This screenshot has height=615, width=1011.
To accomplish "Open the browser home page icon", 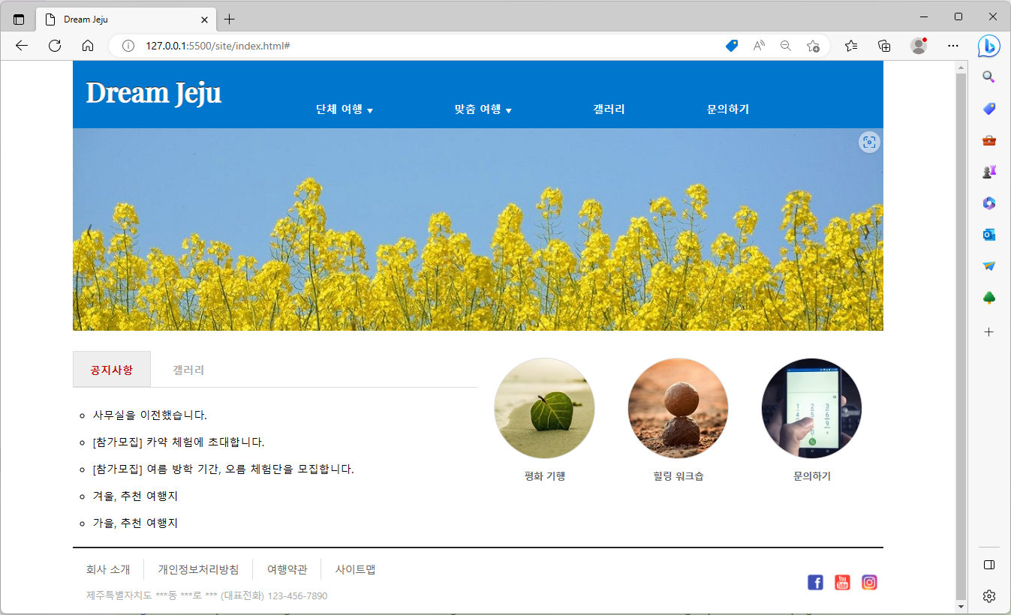I will [88, 46].
